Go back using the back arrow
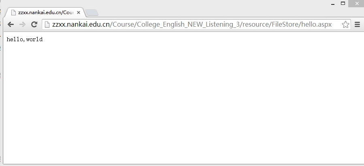The height and width of the screenshot is (166, 364). click(x=11, y=24)
